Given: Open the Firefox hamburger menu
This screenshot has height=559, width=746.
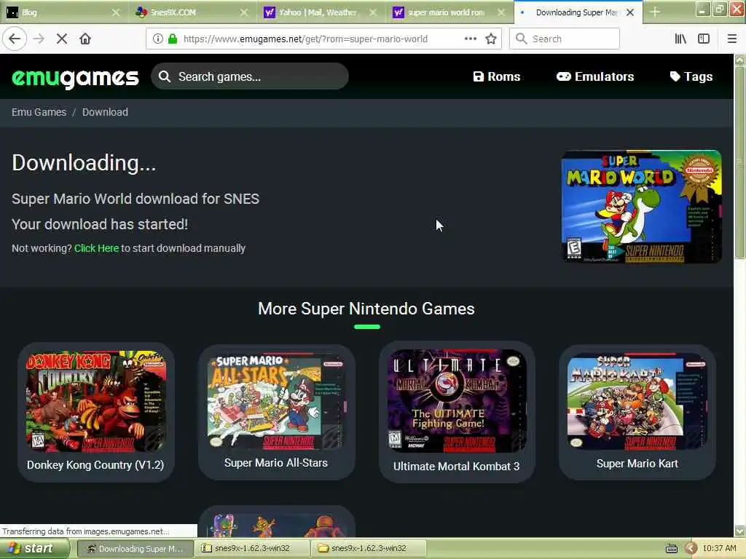Looking at the screenshot, I should (731, 39).
